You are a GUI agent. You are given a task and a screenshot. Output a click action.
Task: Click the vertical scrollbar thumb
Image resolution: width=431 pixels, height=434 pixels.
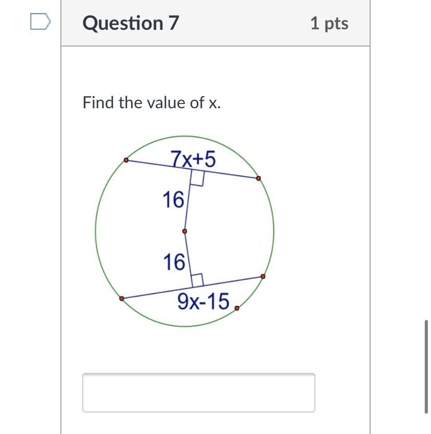tap(427, 367)
